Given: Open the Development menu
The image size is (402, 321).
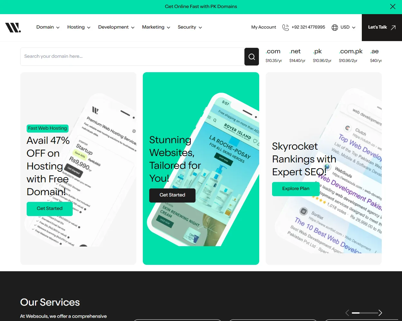Looking at the screenshot, I should pos(116,27).
